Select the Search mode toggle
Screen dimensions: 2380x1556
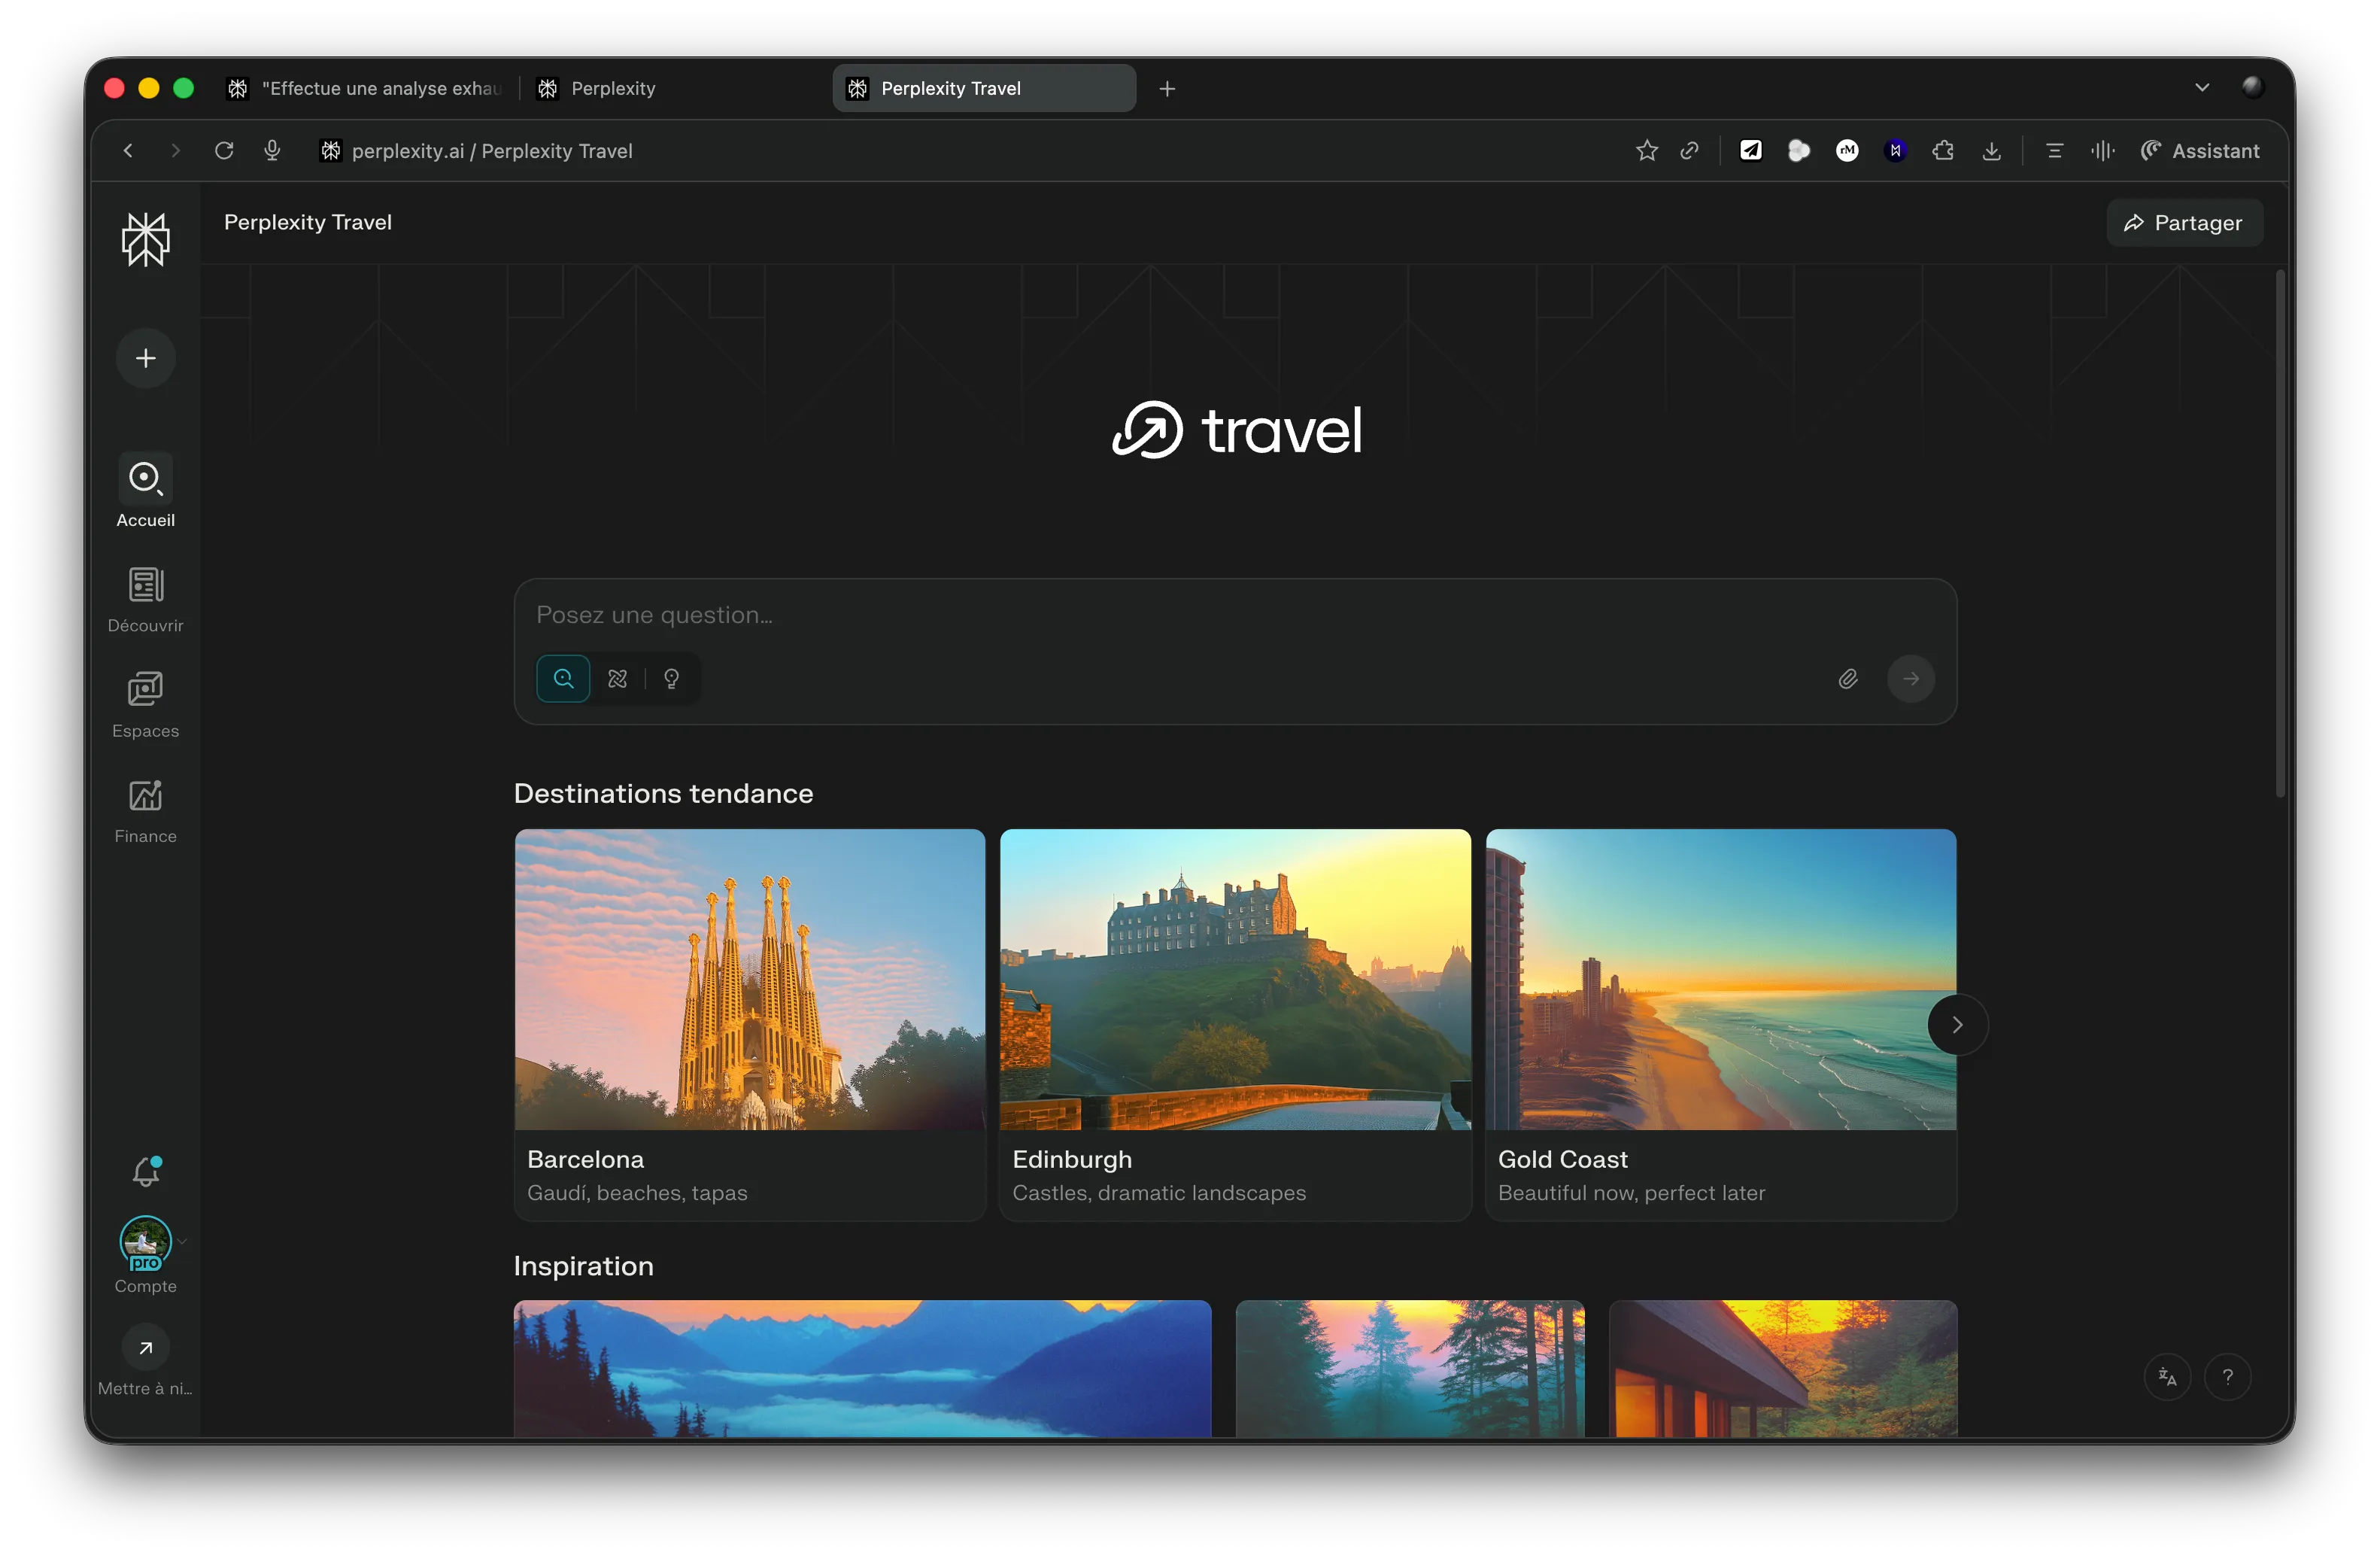[563, 679]
